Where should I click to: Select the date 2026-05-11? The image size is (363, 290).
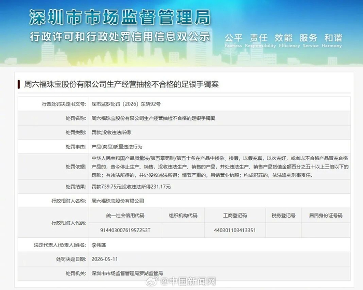[x=105, y=259]
